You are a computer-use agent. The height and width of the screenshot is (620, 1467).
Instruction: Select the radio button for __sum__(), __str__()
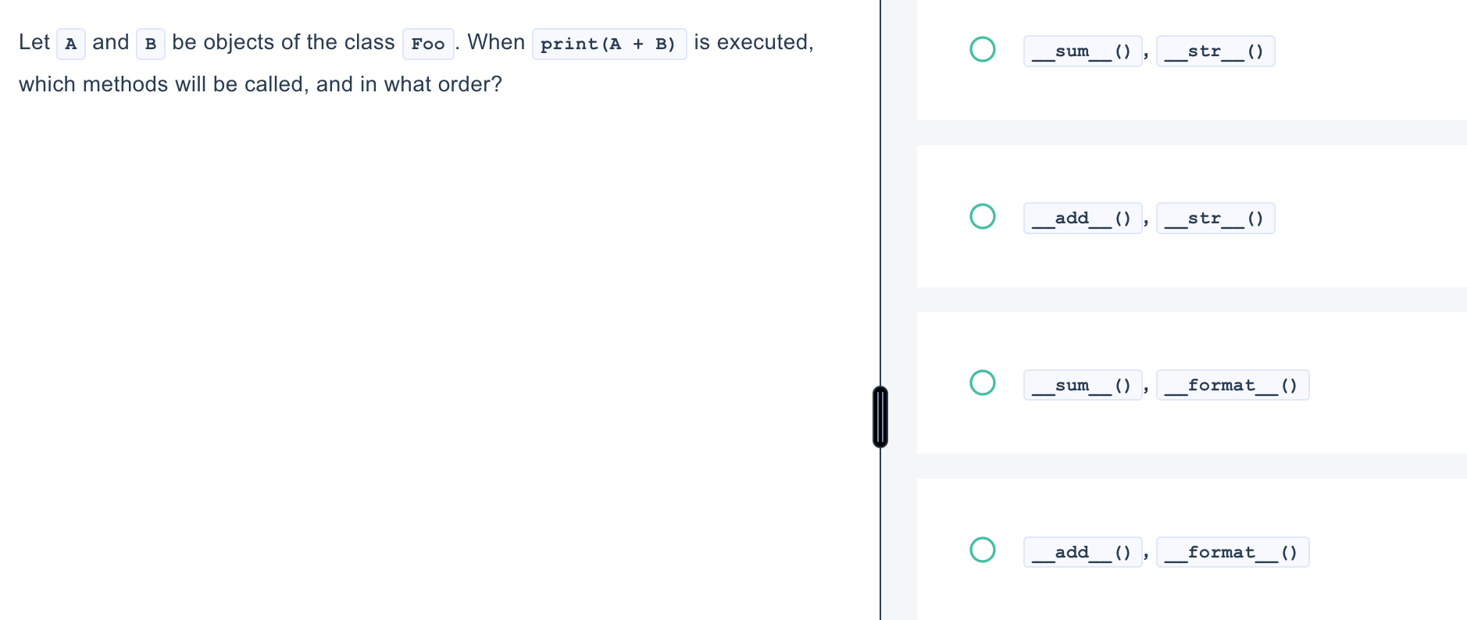click(982, 49)
